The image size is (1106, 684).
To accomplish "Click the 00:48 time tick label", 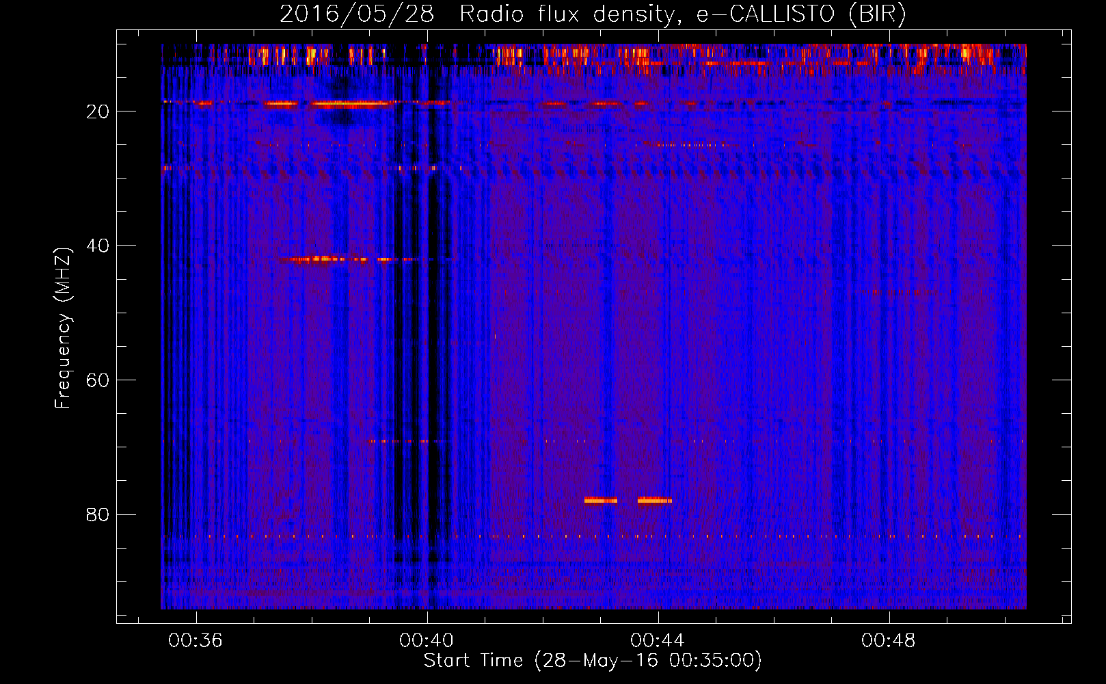I will (889, 641).
